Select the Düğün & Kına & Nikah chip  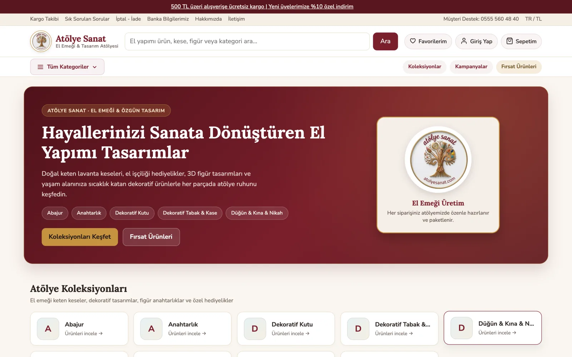pos(257,213)
